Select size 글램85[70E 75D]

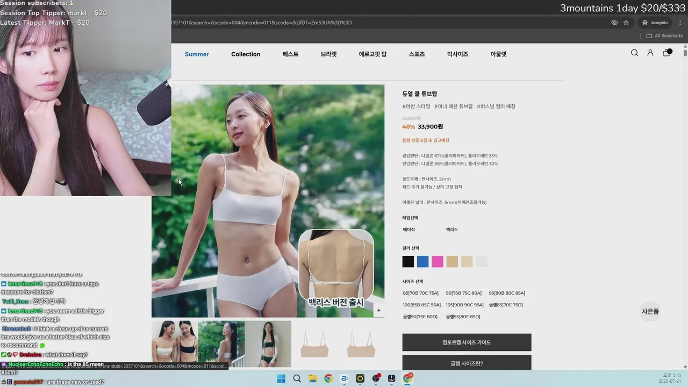tap(506, 305)
